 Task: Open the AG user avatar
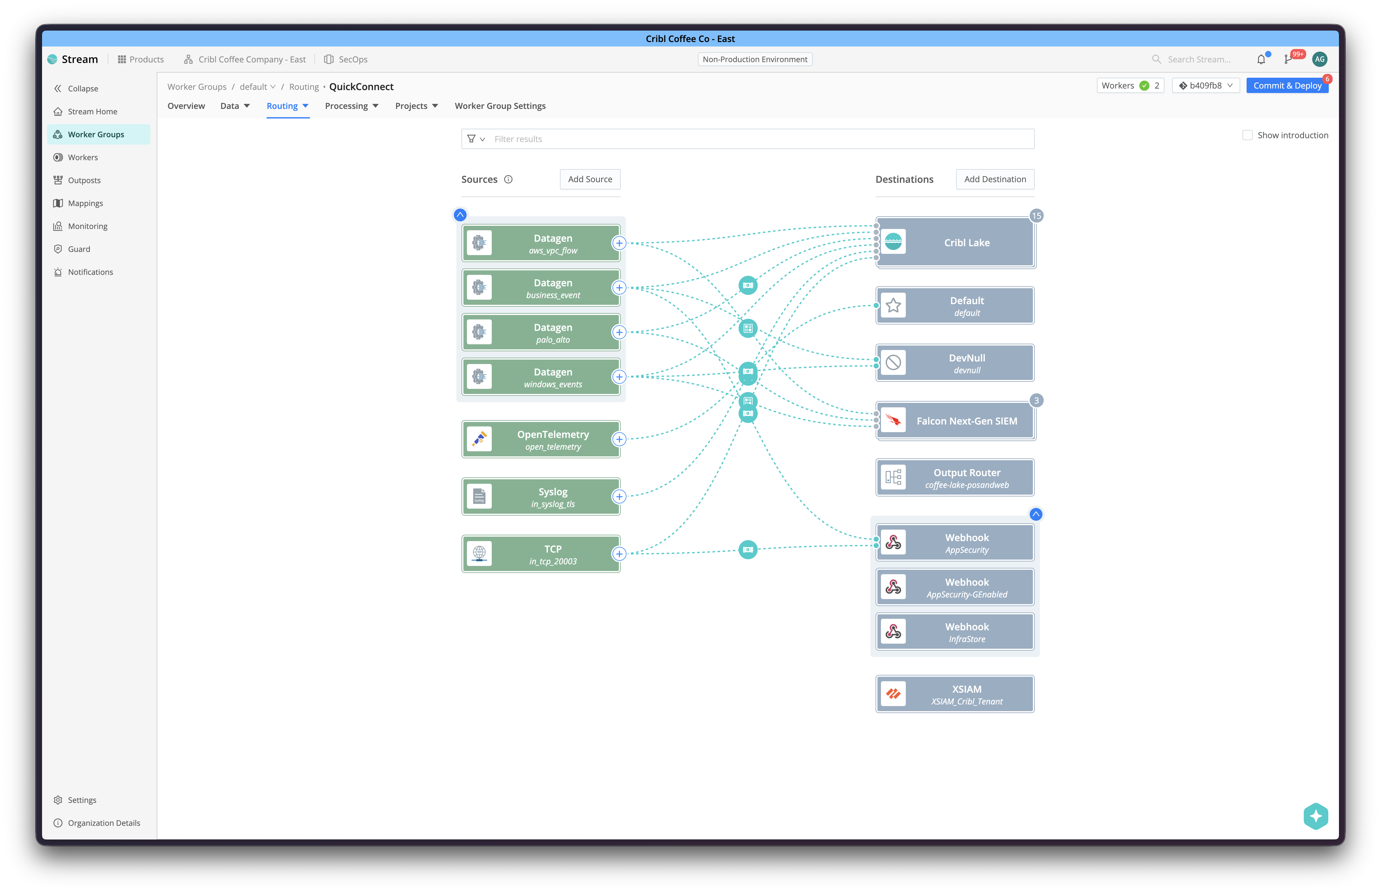pos(1320,59)
